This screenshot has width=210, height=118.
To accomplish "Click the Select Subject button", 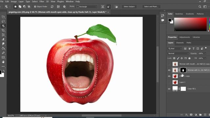I will (x=129, y=7).
